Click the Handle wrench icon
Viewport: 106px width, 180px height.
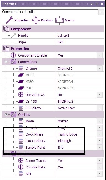pyautogui.click(x=13, y=35)
